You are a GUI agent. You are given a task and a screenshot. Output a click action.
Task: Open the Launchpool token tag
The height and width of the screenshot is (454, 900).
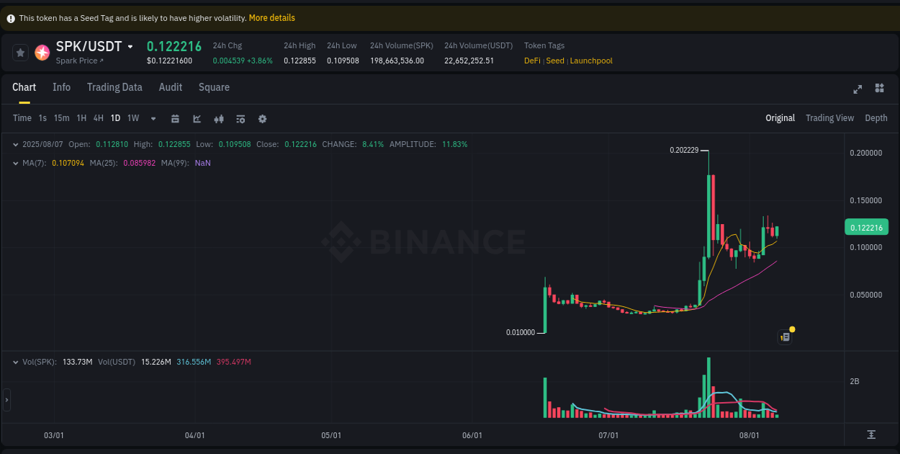point(591,61)
